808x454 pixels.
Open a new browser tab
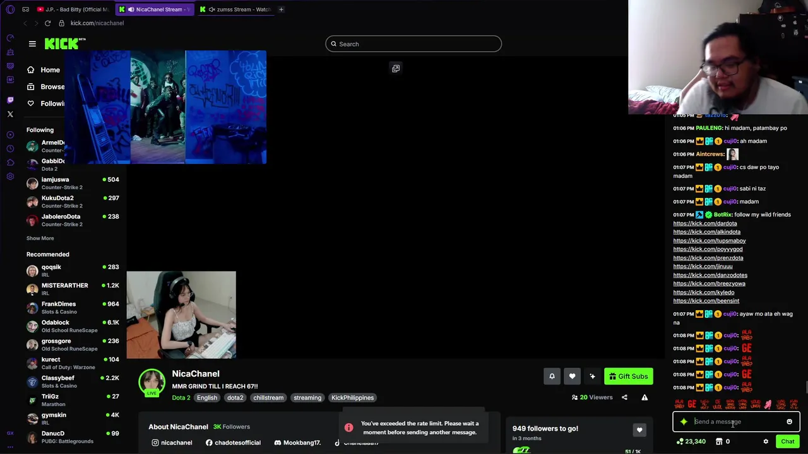[281, 9]
